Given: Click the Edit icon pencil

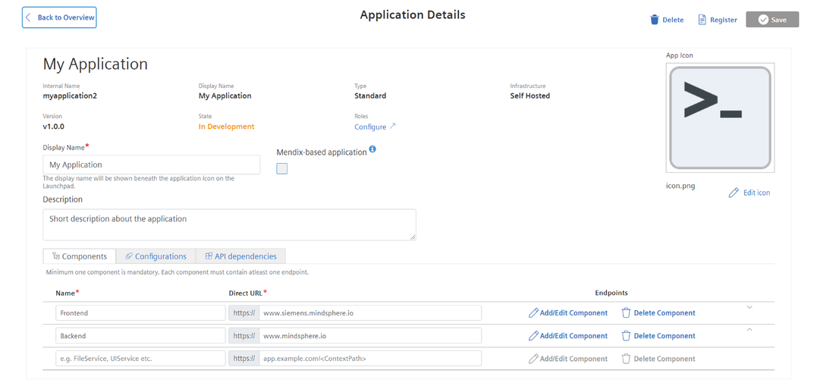Looking at the screenshot, I should [733, 193].
